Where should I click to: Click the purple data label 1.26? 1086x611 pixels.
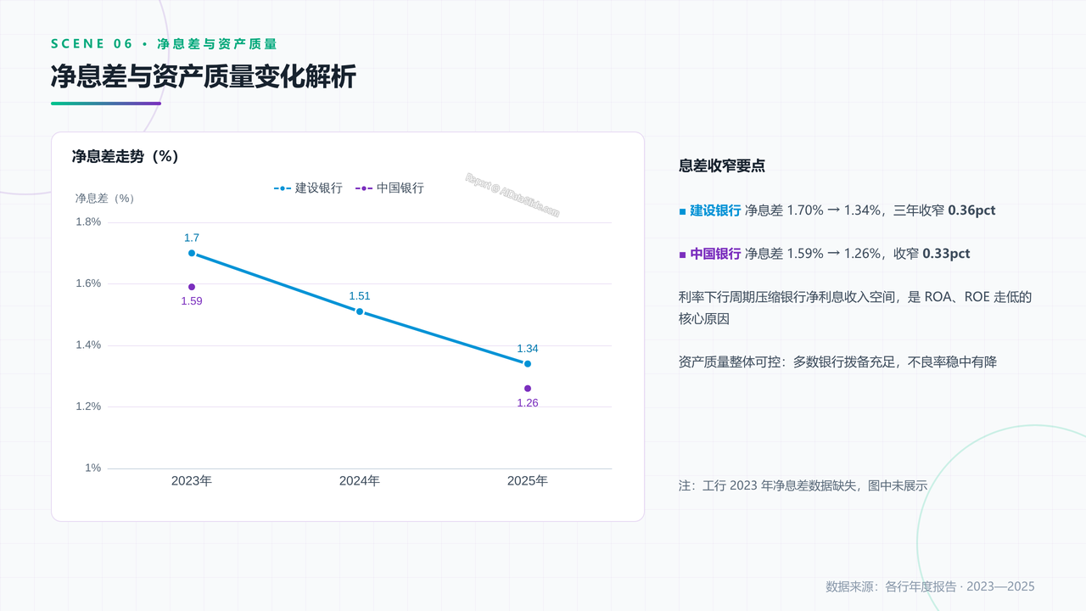pyautogui.click(x=528, y=403)
